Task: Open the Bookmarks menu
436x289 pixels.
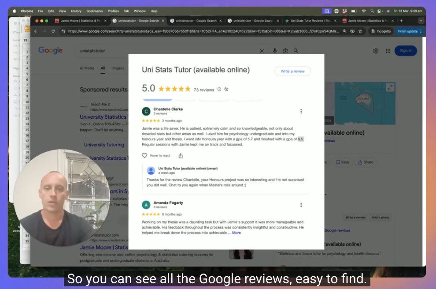Action: (95, 11)
